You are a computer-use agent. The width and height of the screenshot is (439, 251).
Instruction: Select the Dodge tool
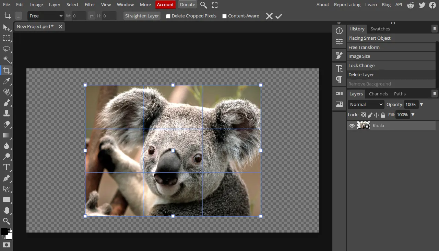[7, 157]
